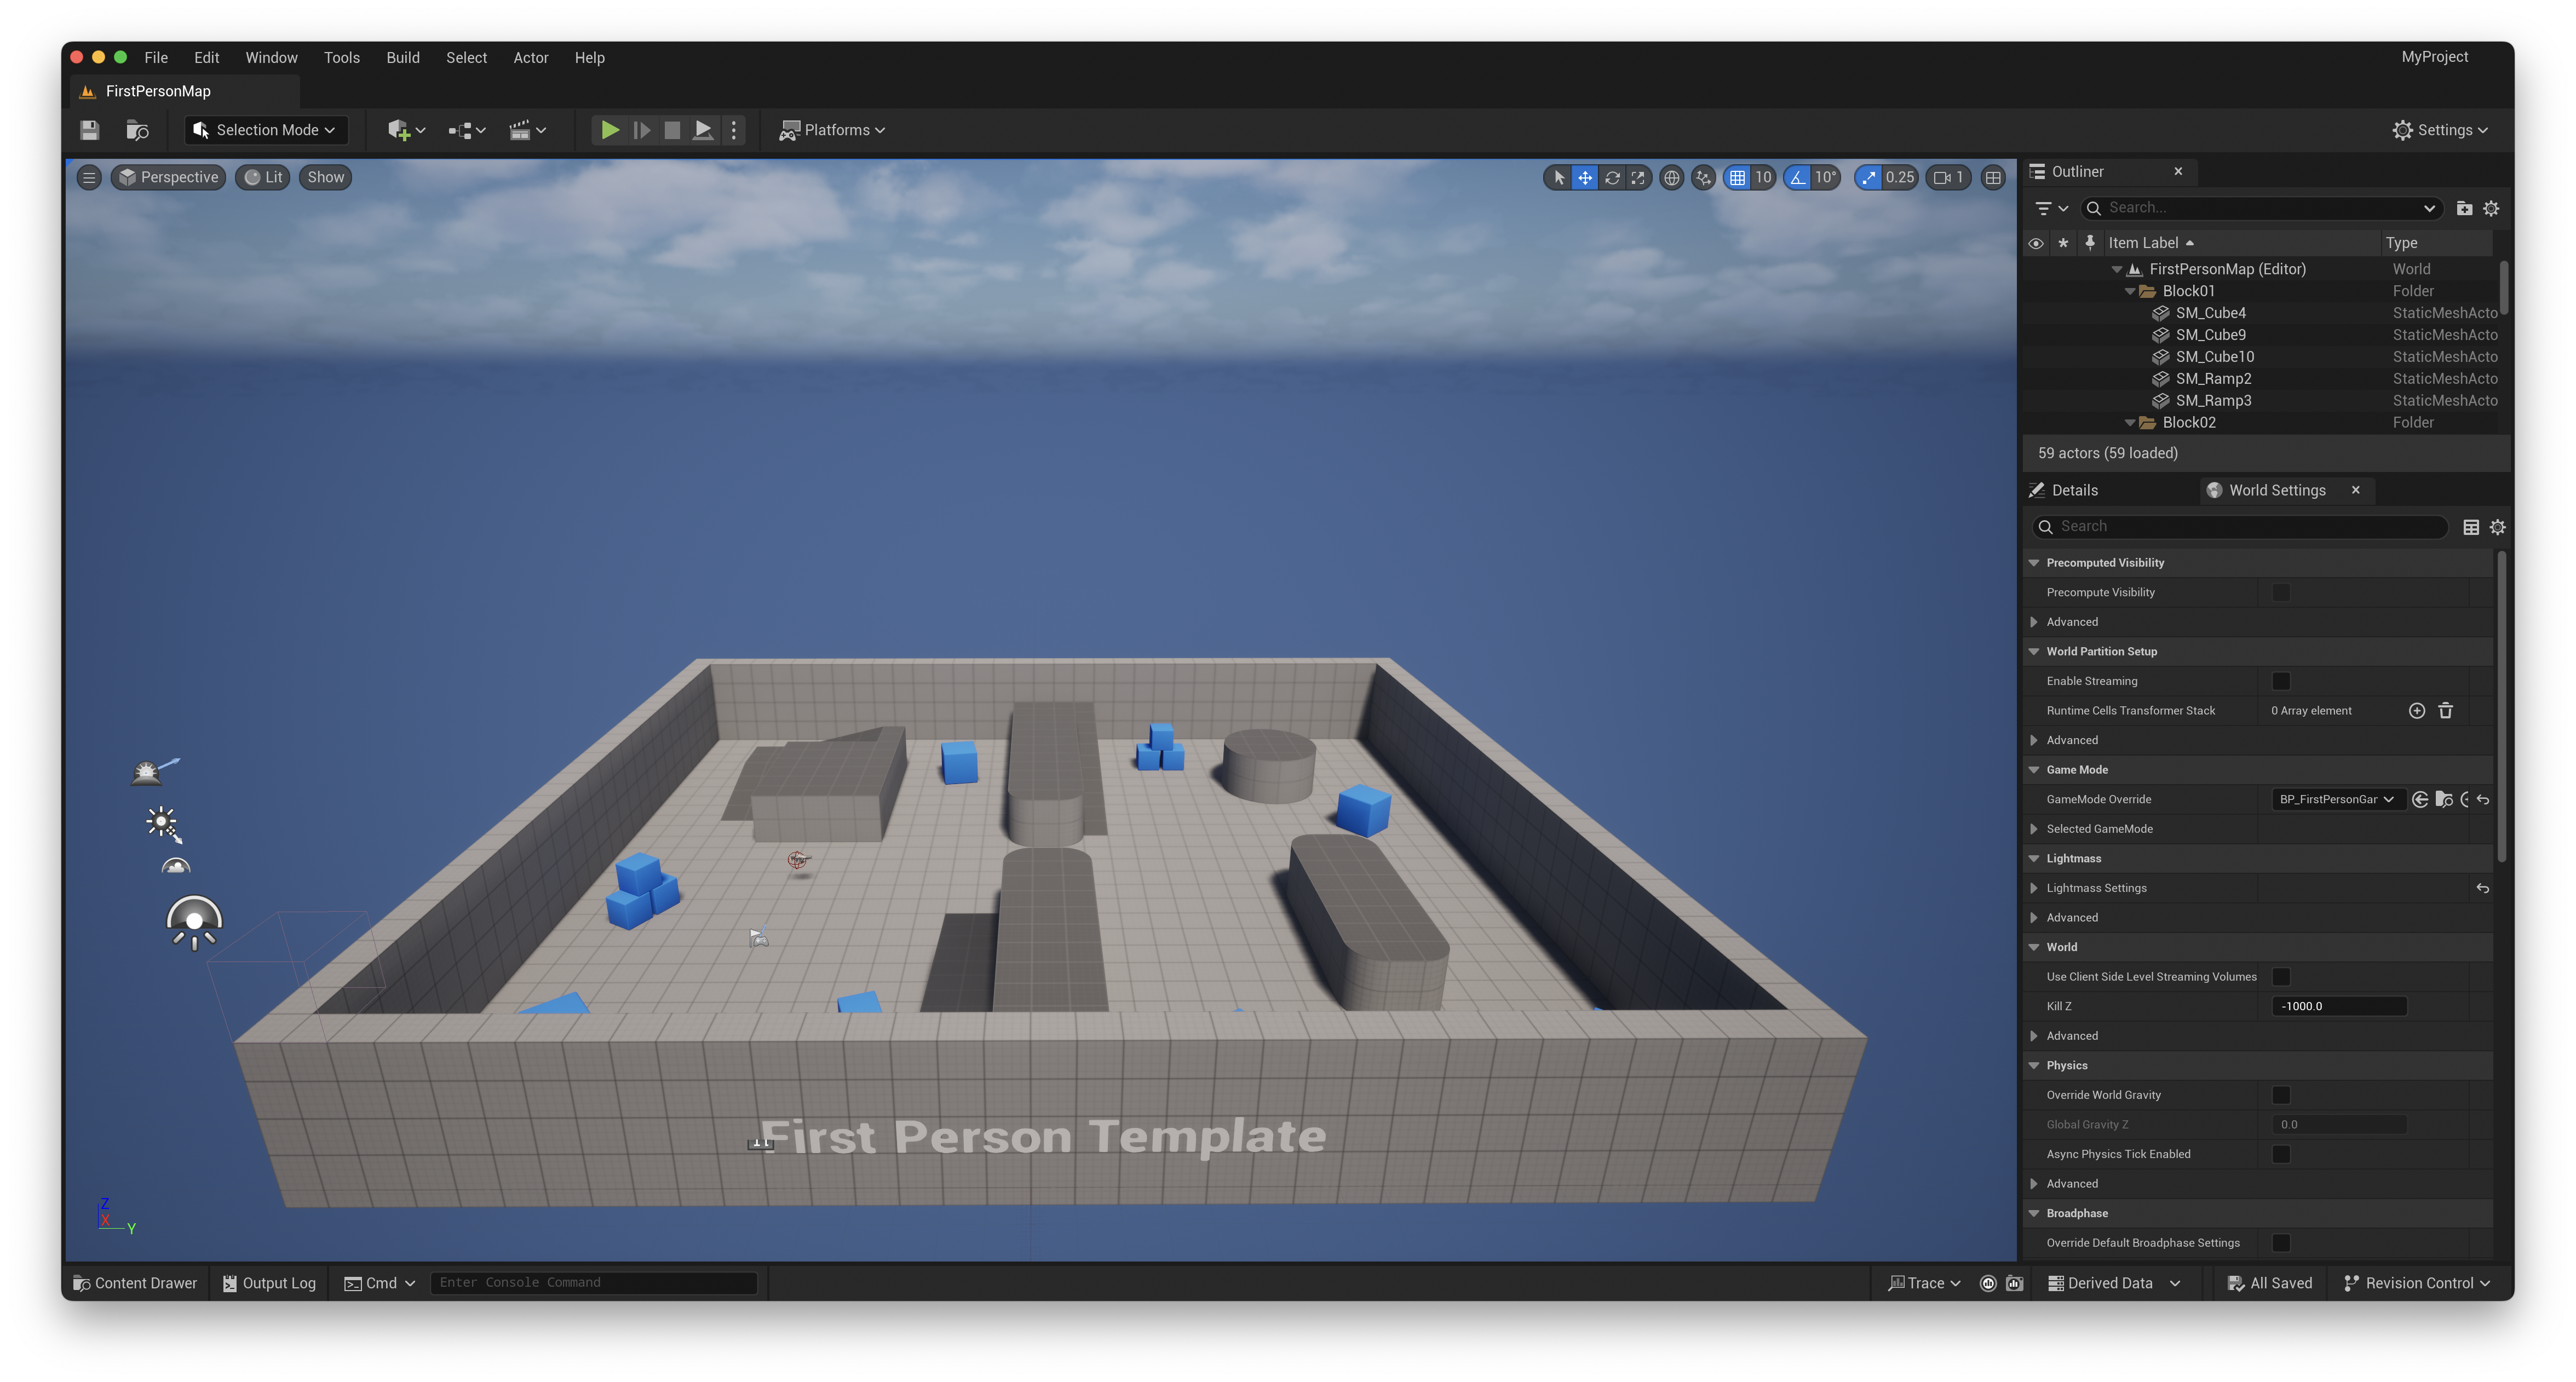Screen dimensions: 2576x1382
Task: Enable Override World Gravity checkbox
Action: tap(2281, 1095)
